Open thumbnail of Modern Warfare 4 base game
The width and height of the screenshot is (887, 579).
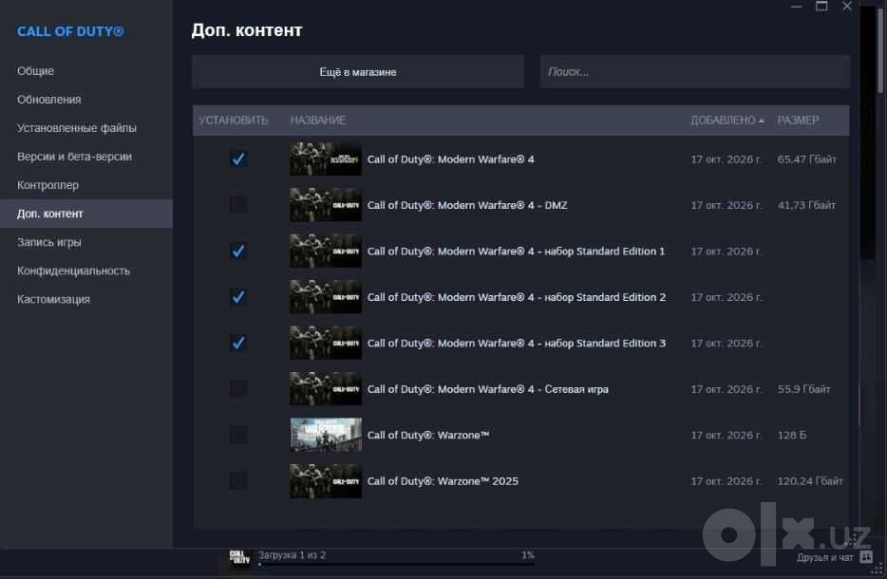(x=326, y=159)
